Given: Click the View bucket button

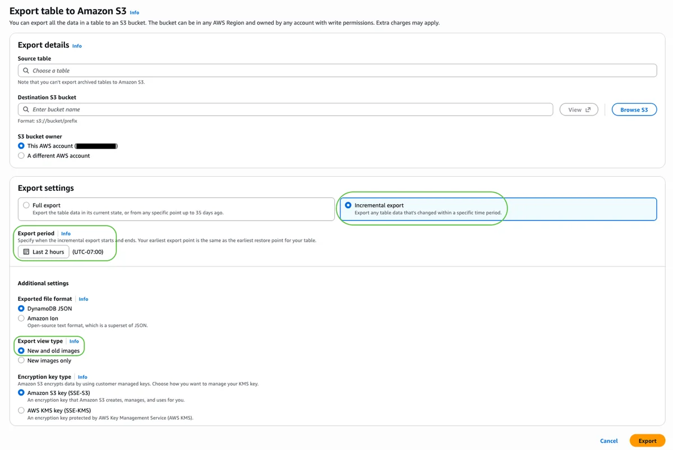Looking at the screenshot, I should pos(579,109).
